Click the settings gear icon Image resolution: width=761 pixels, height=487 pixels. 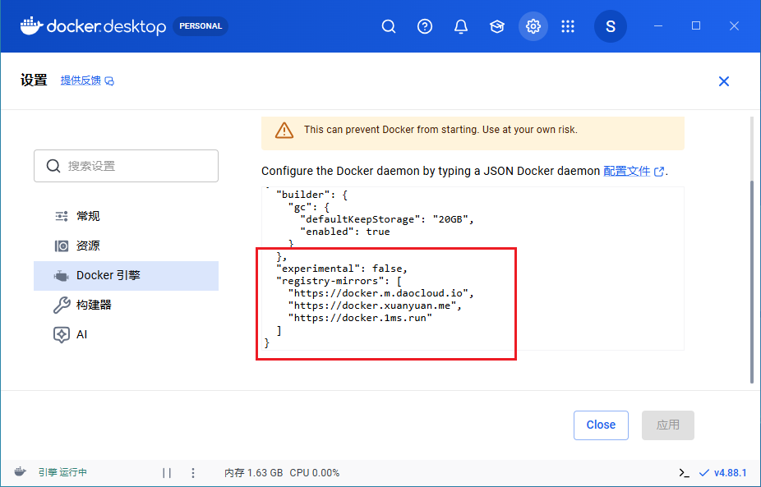pyautogui.click(x=533, y=26)
